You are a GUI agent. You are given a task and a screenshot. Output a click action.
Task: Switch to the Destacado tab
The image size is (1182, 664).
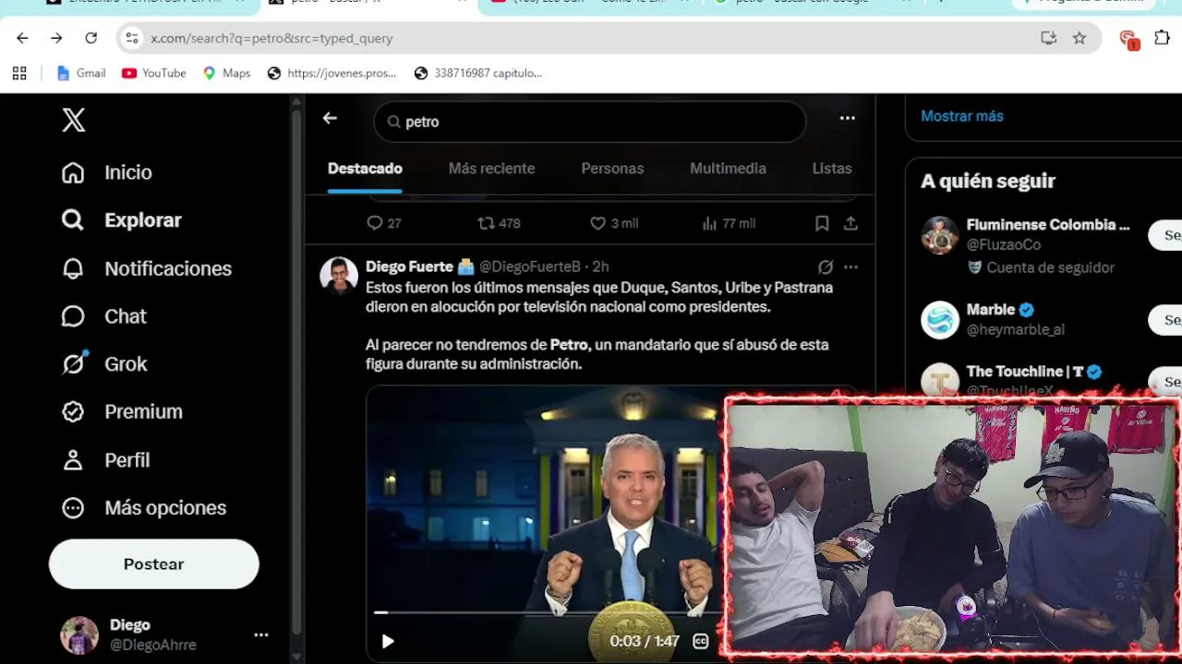[365, 169]
